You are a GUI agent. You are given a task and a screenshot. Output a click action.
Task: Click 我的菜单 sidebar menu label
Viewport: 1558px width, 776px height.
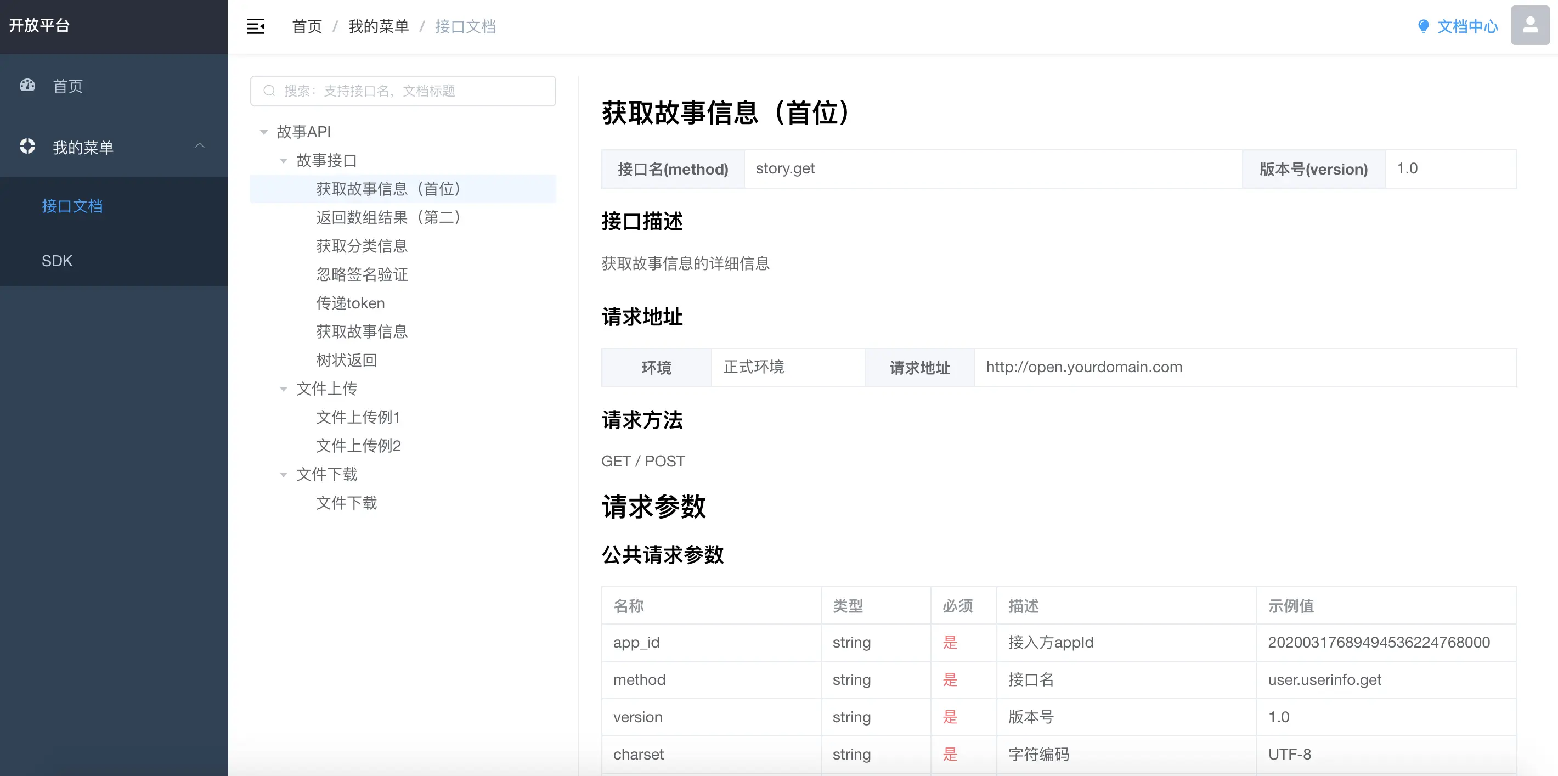[x=83, y=147]
